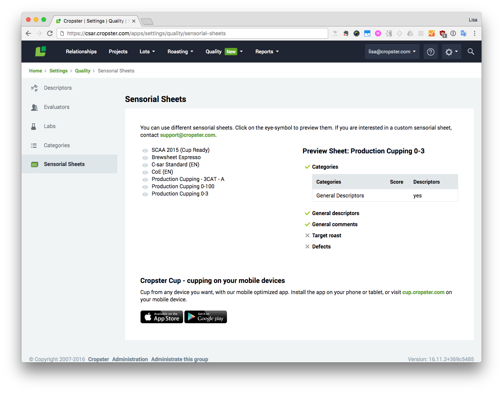
Task: Click the support@cropster.com email link
Action: tap(187, 135)
